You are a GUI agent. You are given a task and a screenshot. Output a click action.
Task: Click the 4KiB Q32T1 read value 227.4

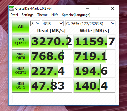pos(51,71)
